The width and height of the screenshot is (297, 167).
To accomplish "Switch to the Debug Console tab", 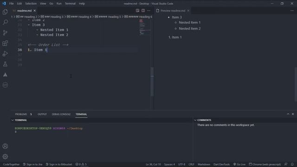I will click(x=61, y=114).
